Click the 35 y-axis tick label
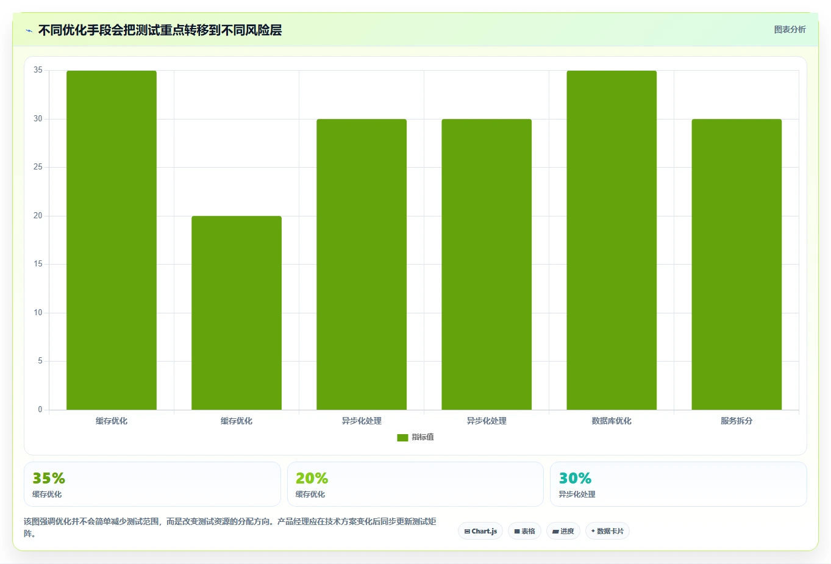This screenshot has height=564, width=831. [x=38, y=70]
